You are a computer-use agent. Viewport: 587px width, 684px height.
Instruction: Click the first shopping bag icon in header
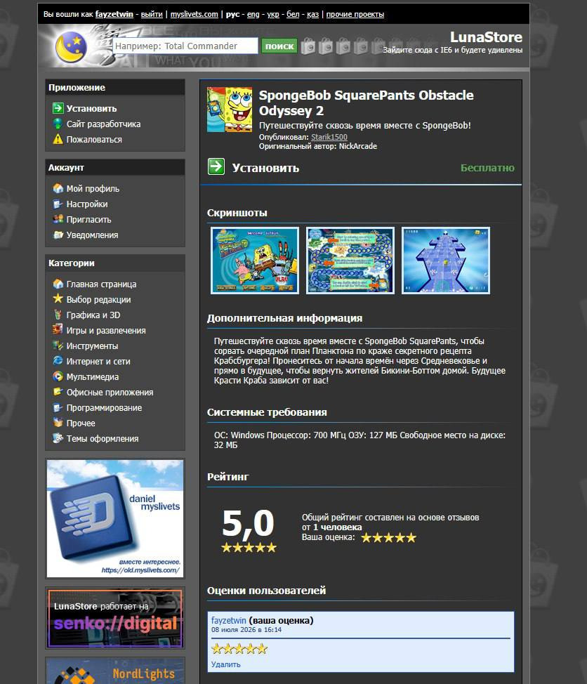pyautogui.click(x=308, y=46)
